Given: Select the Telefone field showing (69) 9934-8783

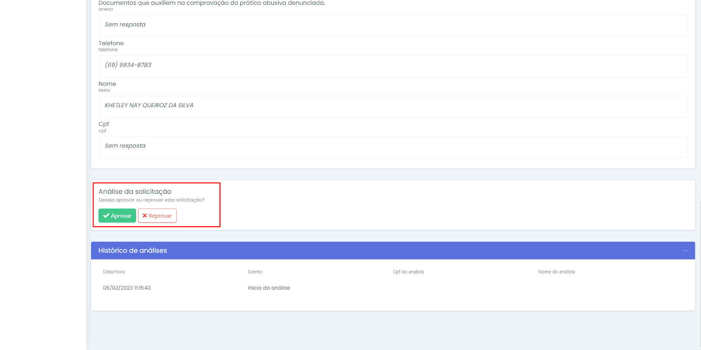Looking at the screenshot, I should [x=393, y=66].
